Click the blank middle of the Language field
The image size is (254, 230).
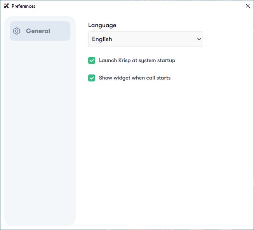154,39
